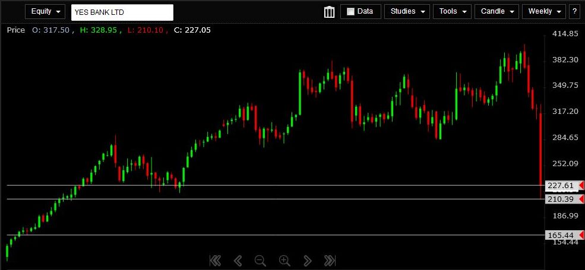The width and height of the screenshot is (585, 270).
Task: Open help with the question mark button
Action: pos(574,11)
